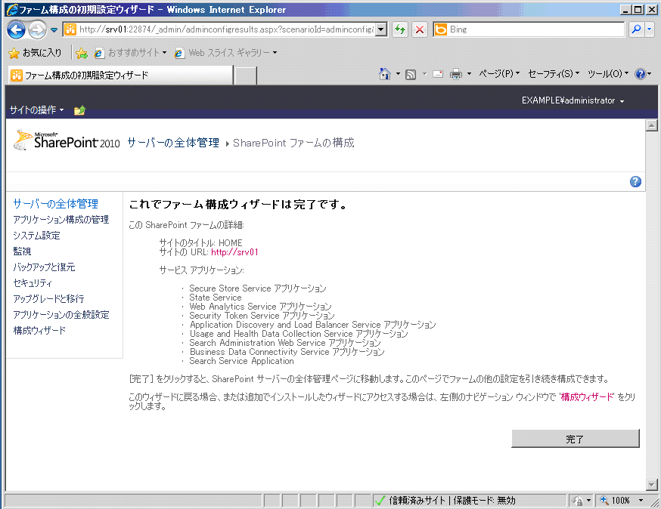This screenshot has width=661, height=509.
Task: Click the Internet Explorer title bar icon
Action: [x=13, y=10]
